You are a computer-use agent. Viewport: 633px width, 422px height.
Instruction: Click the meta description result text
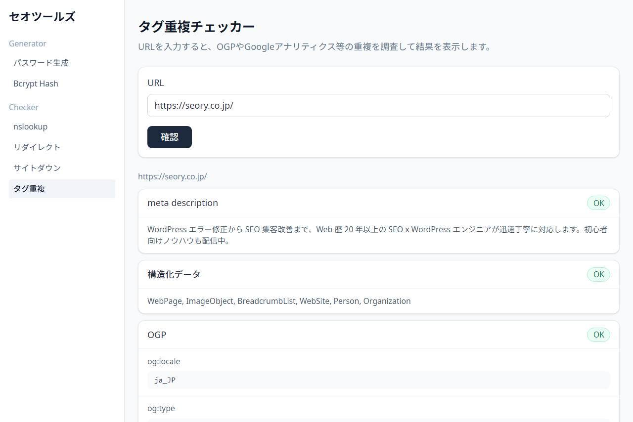tap(378, 236)
